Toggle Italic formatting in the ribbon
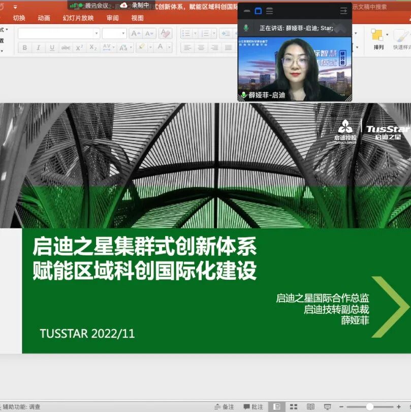Viewport: 411px width, 412px height. (38, 48)
